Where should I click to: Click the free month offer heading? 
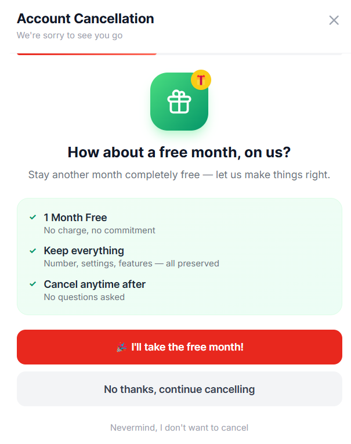coord(179,152)
